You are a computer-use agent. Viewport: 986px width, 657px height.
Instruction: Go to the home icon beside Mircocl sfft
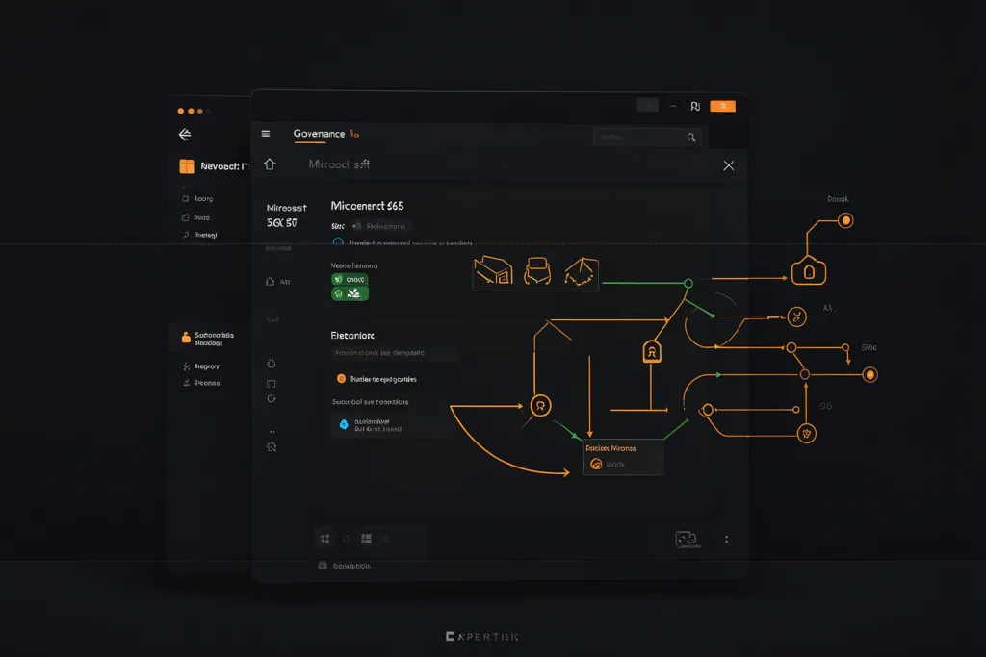click(270, 164)
